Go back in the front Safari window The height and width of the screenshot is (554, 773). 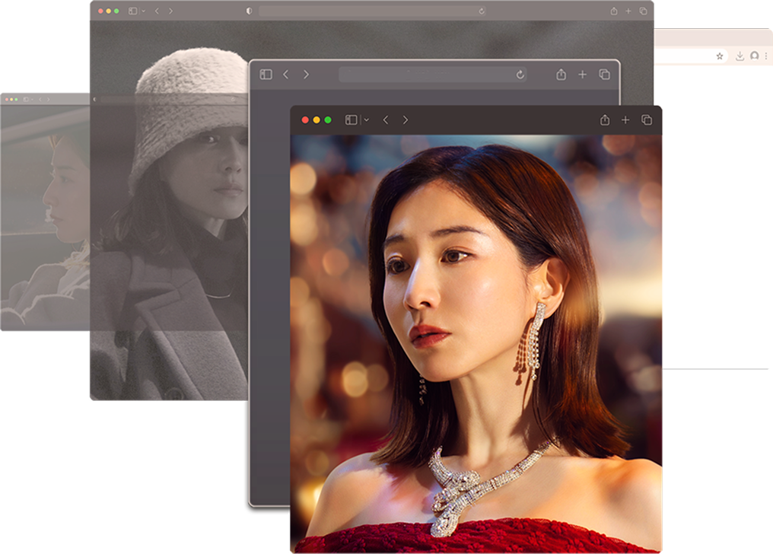[x=386, y=119]
